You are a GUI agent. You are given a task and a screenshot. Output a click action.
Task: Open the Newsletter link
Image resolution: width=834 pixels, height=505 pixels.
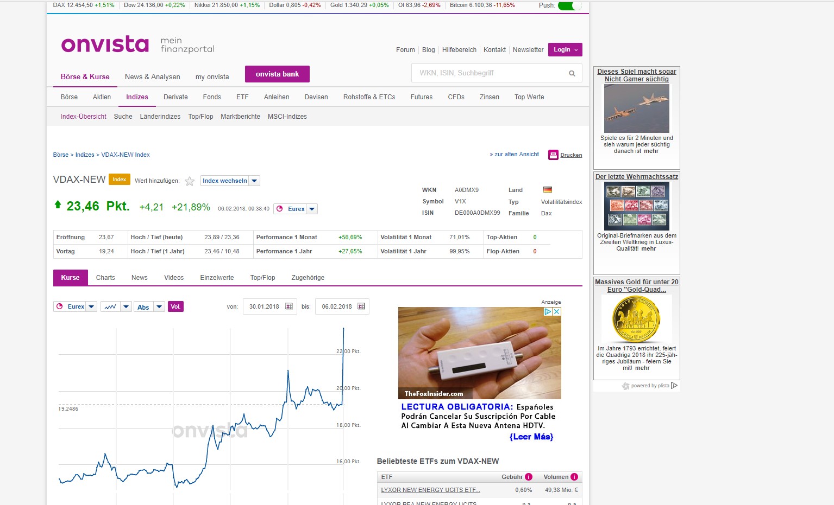click(528, 50)
